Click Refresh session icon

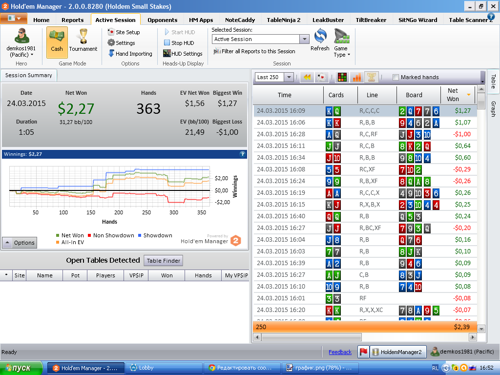[x=320, y=36]
